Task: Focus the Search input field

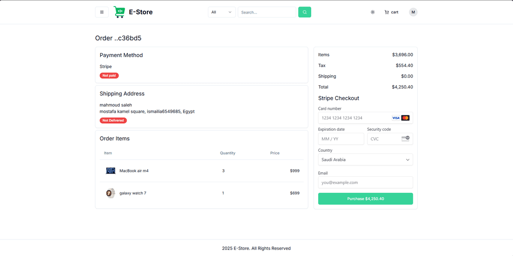Action: (x=267, y=12)
